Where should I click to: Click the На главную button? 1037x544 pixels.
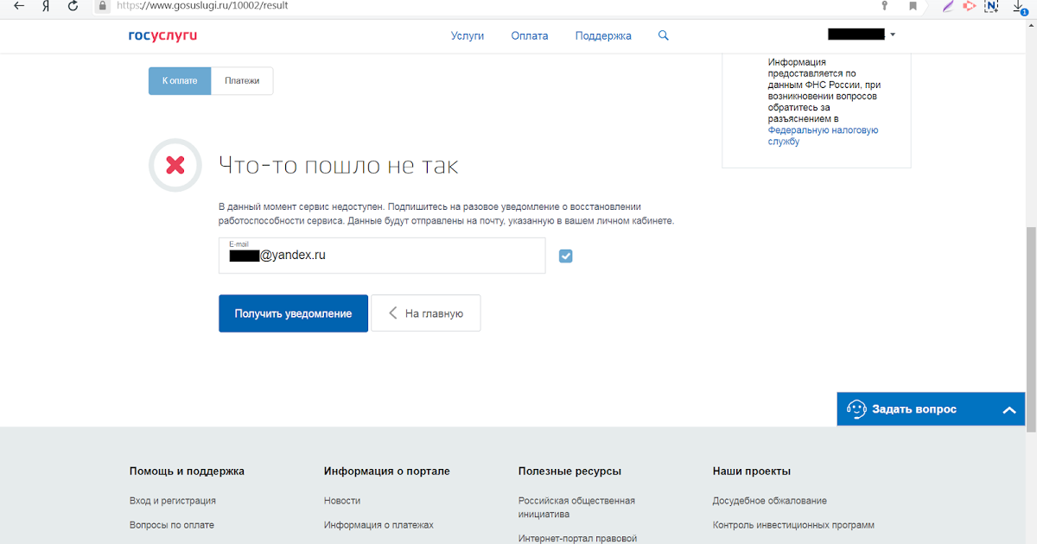pyautogui.click(x=425, y=313)
